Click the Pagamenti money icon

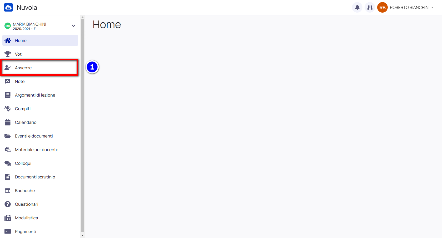tap(8, 231)
